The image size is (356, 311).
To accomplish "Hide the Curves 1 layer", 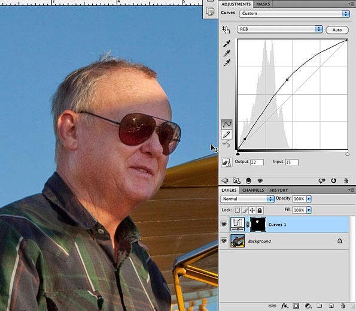I will [x=224, y=224].
